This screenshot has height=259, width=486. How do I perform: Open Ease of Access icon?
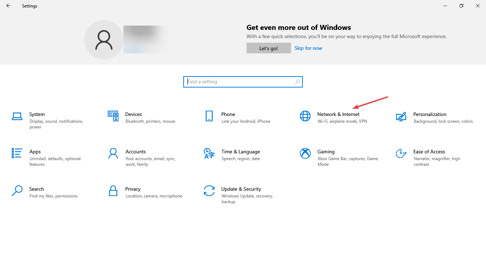tap(401, 153)
